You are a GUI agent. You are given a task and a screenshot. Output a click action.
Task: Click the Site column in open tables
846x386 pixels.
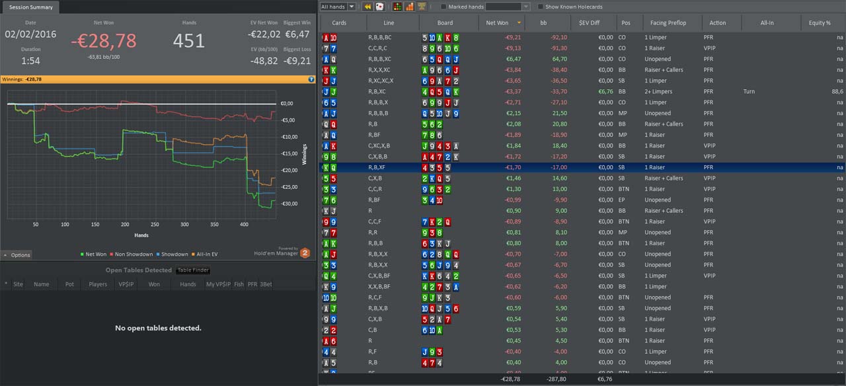[18, 284]
